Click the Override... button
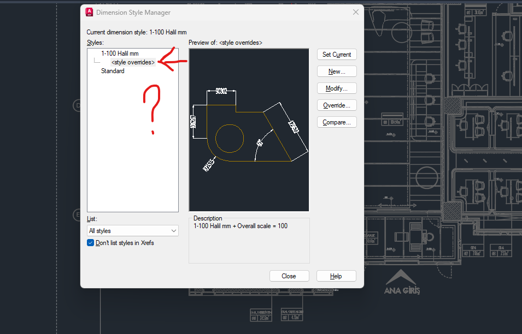 click(337, 105)
